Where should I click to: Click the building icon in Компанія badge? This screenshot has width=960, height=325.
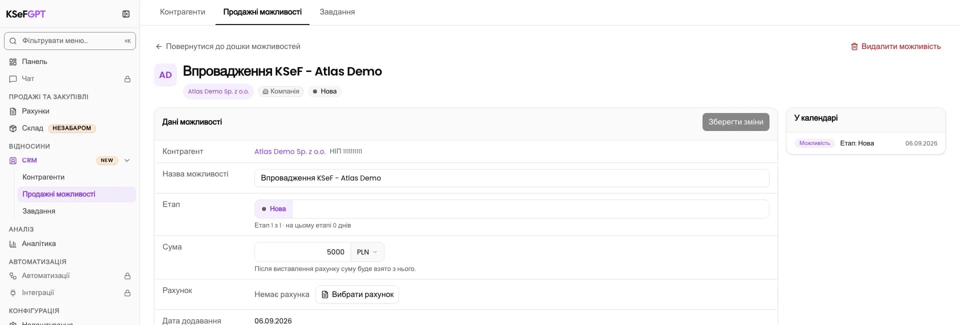tap(265, 91)
